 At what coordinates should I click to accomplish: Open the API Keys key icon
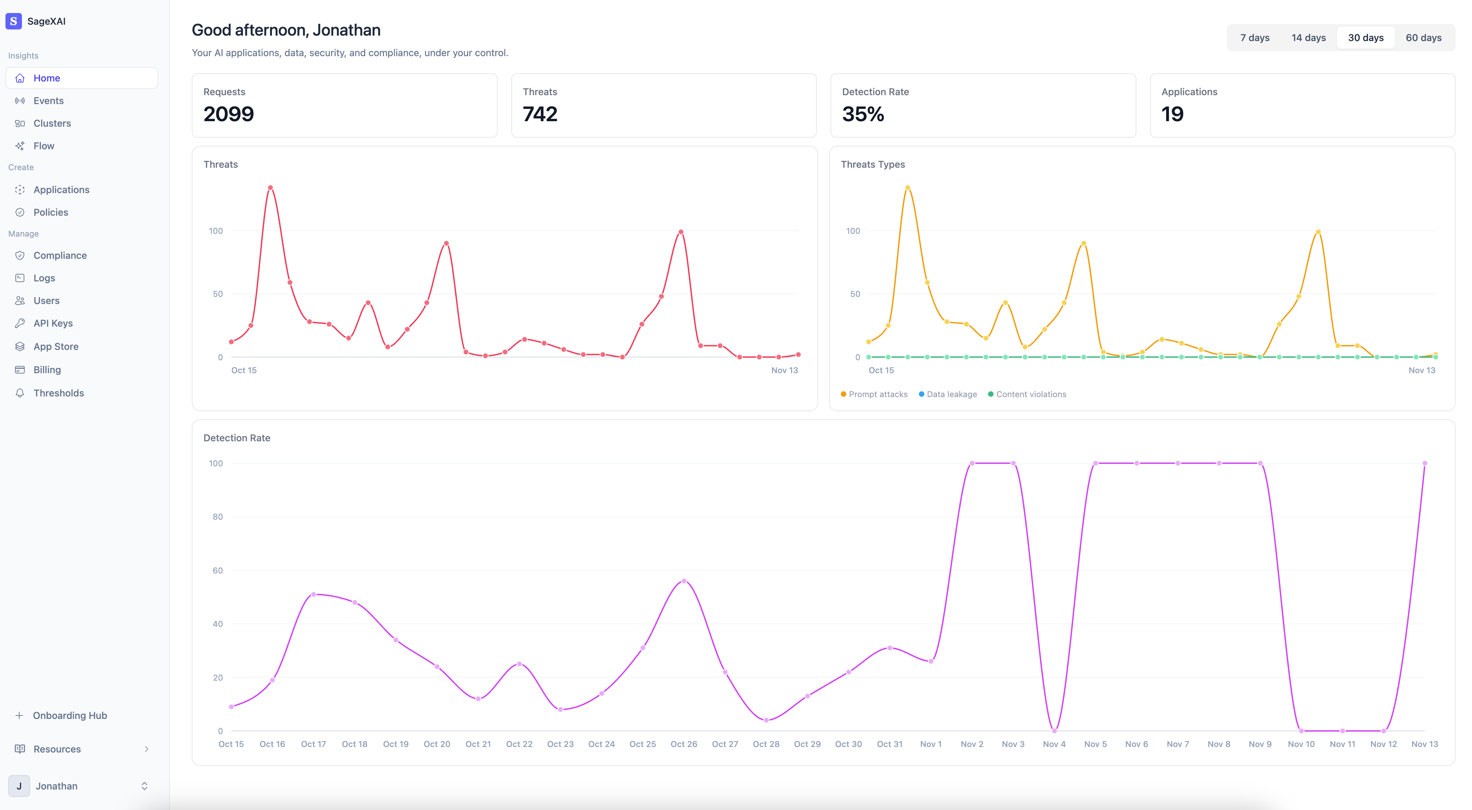20,323
